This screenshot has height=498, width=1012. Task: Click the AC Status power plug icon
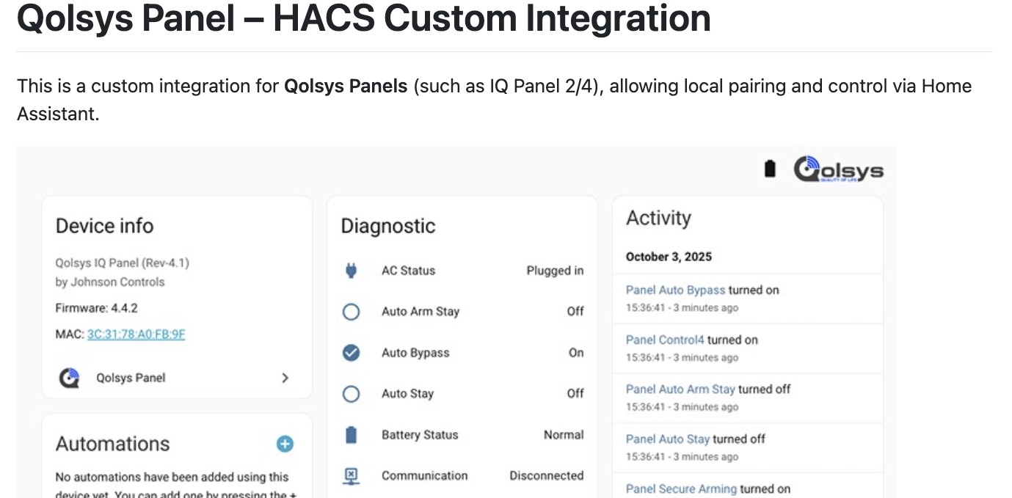coord(351,270)
